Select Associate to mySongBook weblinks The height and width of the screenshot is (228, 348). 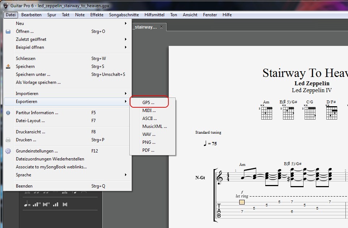coord(66,167)
